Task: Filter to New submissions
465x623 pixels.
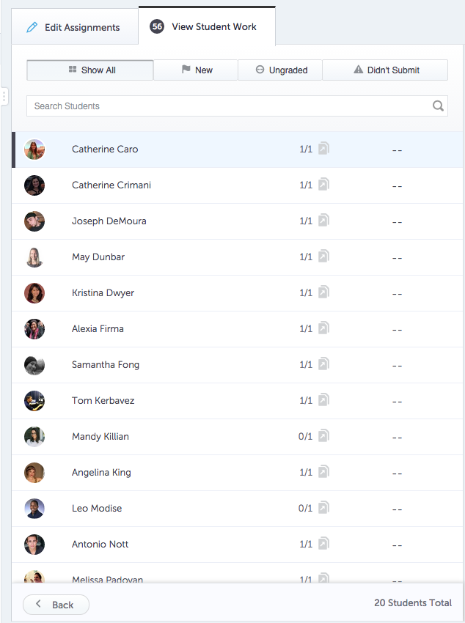Action: pos(196,70)
